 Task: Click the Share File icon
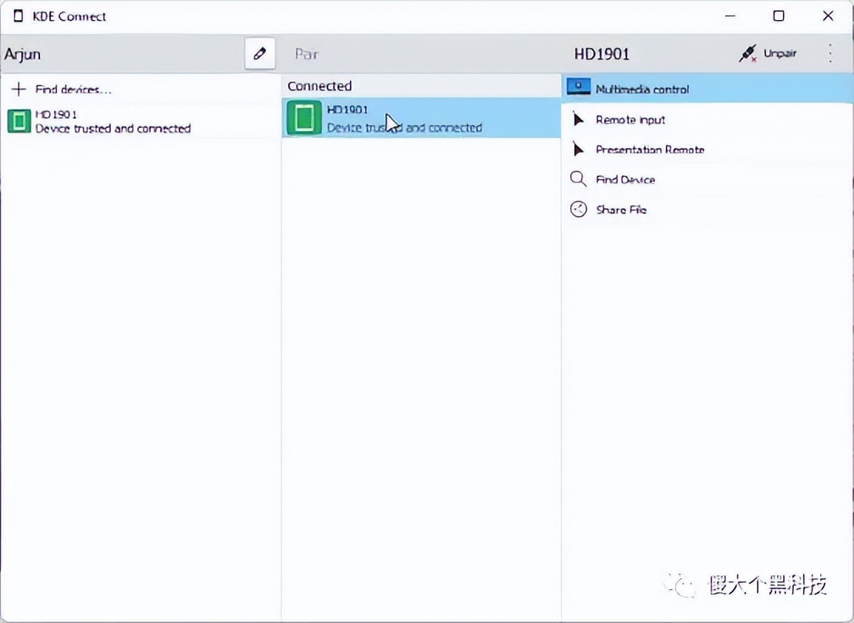[578, 209]
